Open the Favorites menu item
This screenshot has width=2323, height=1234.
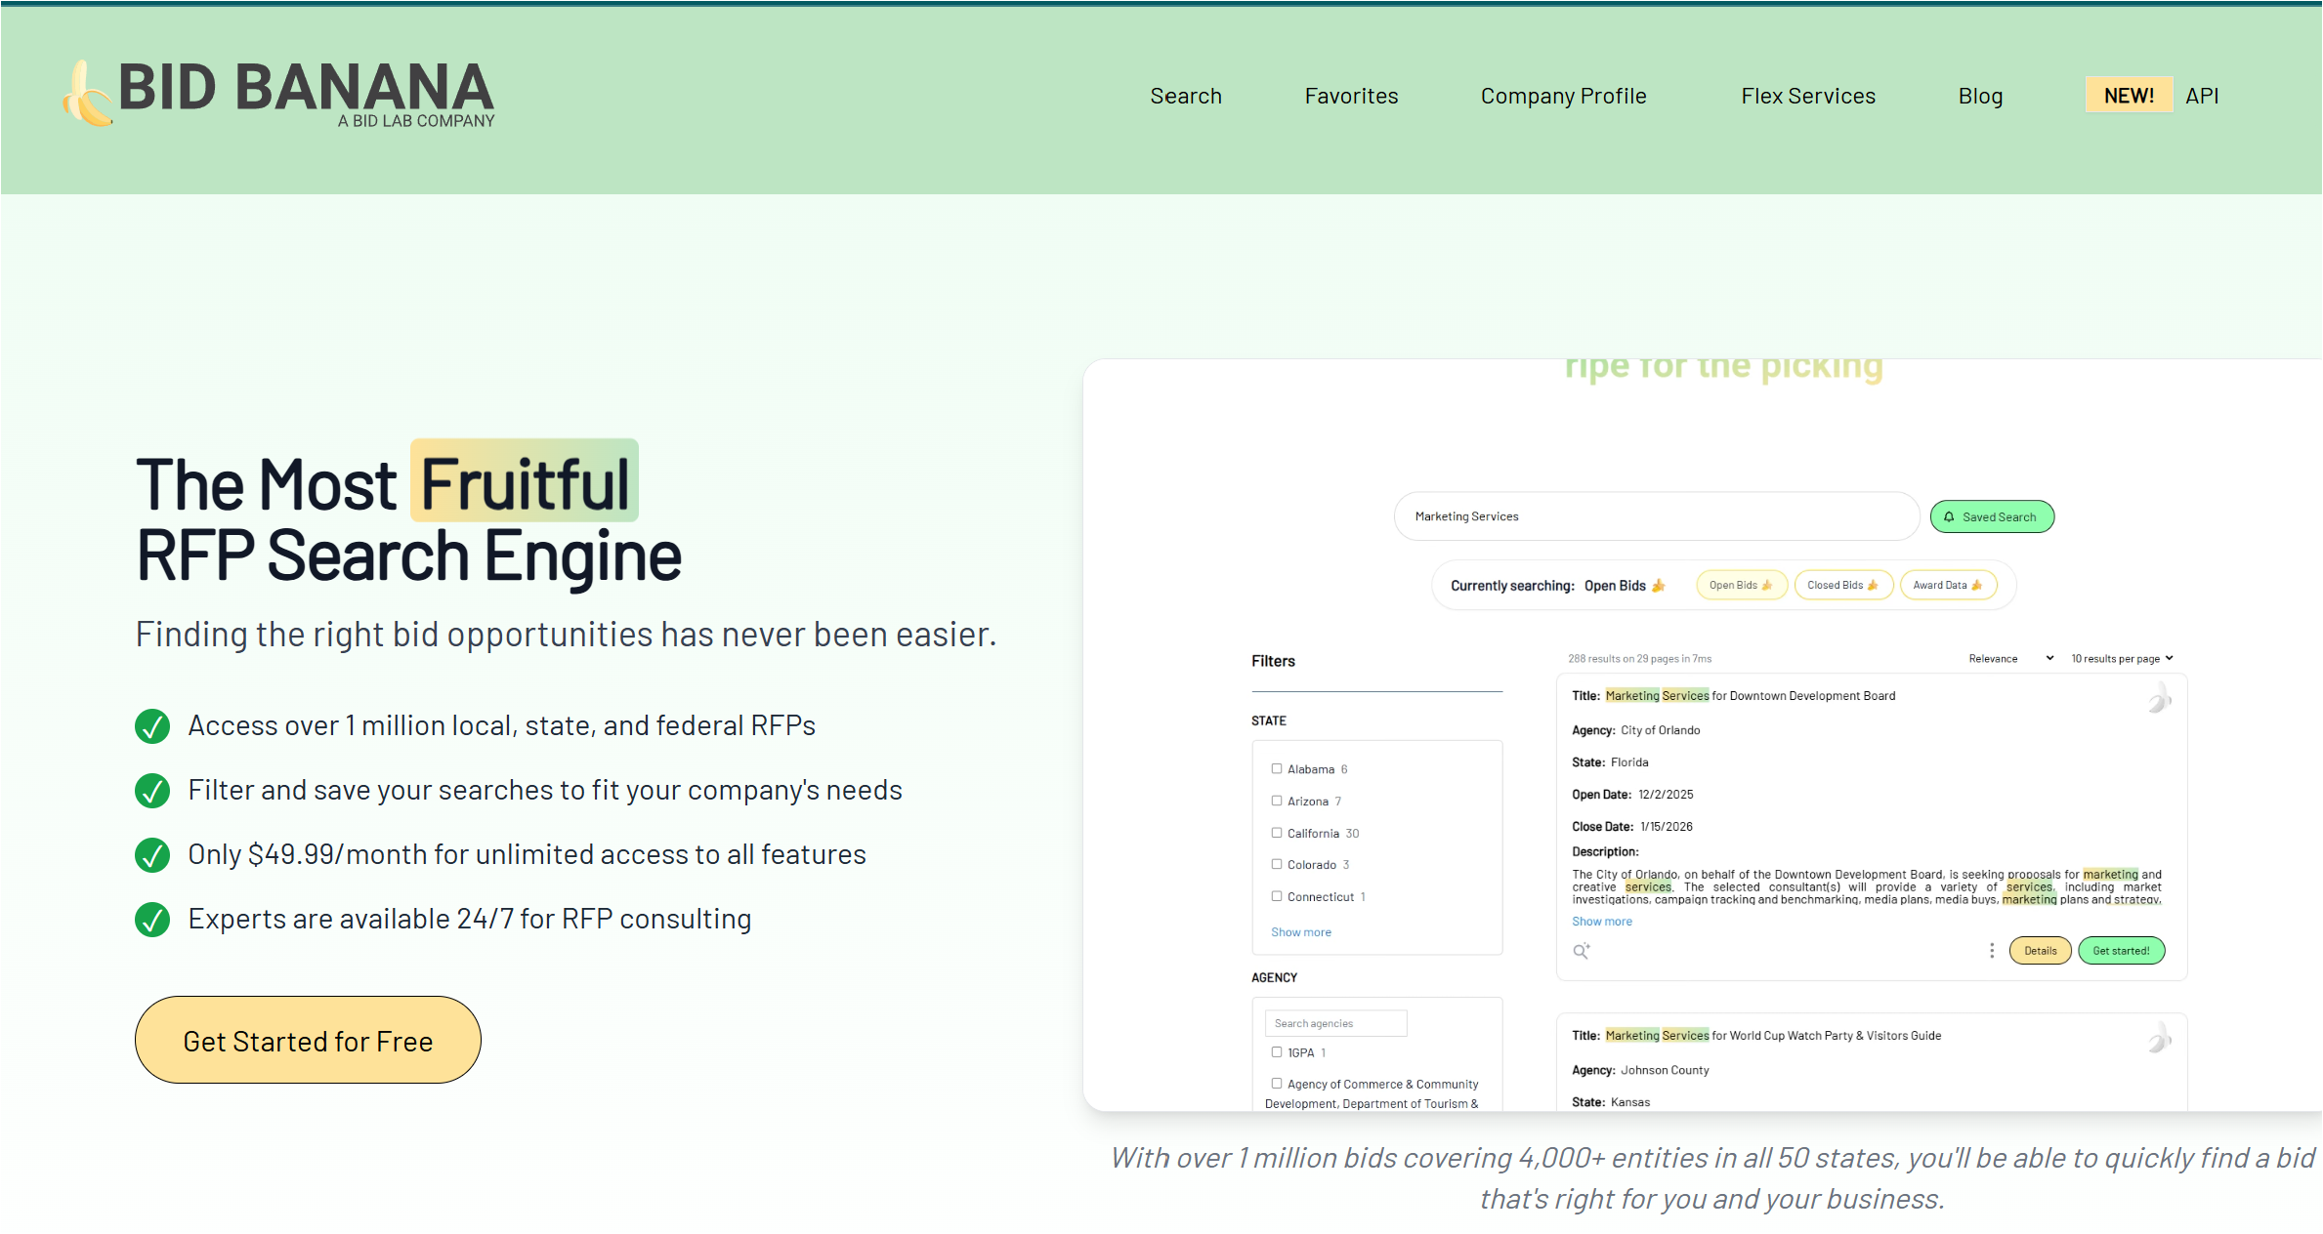point(1351,97)
